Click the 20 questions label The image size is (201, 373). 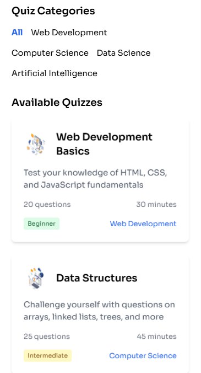click(x=47, y=204)
